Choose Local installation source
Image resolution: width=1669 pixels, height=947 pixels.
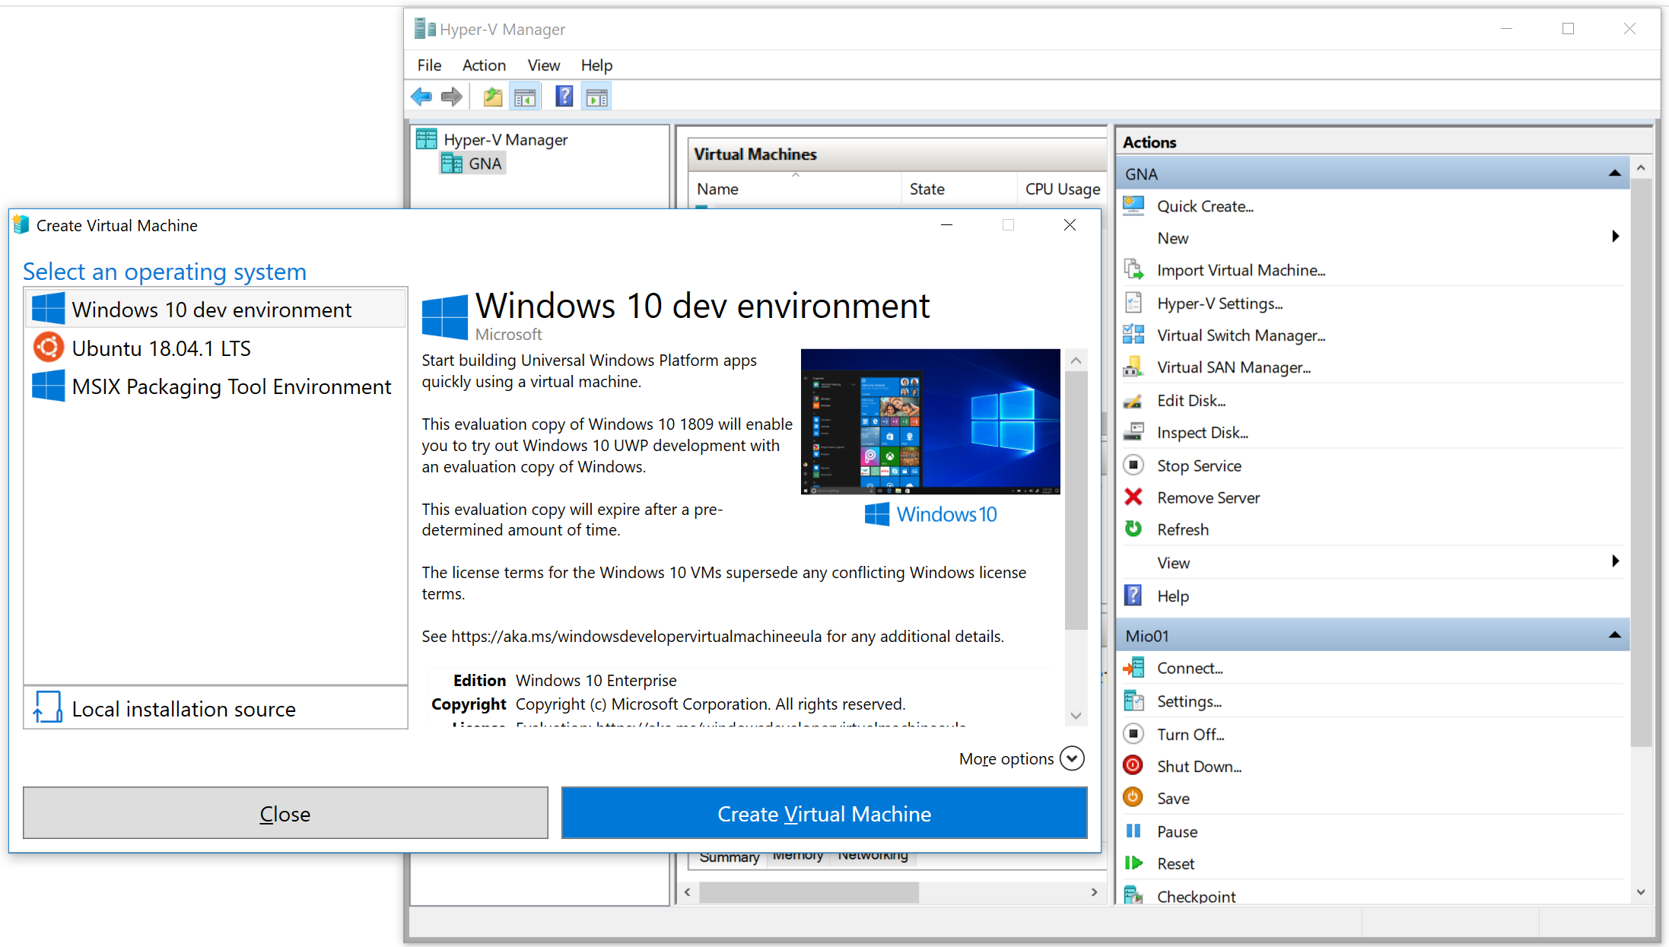click(x=216, y=708)
